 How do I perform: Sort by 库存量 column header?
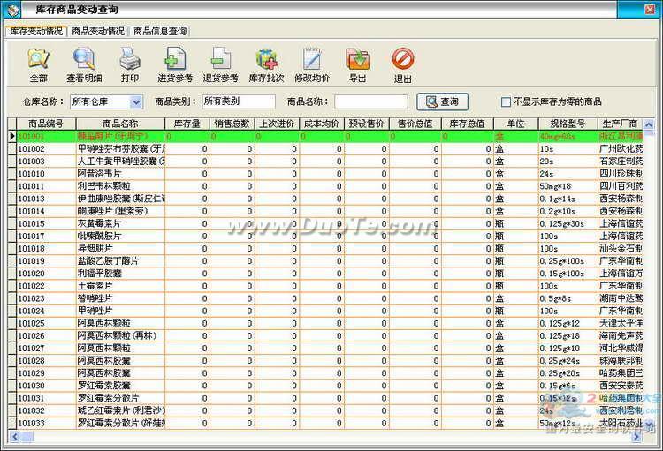click(187, 124)
